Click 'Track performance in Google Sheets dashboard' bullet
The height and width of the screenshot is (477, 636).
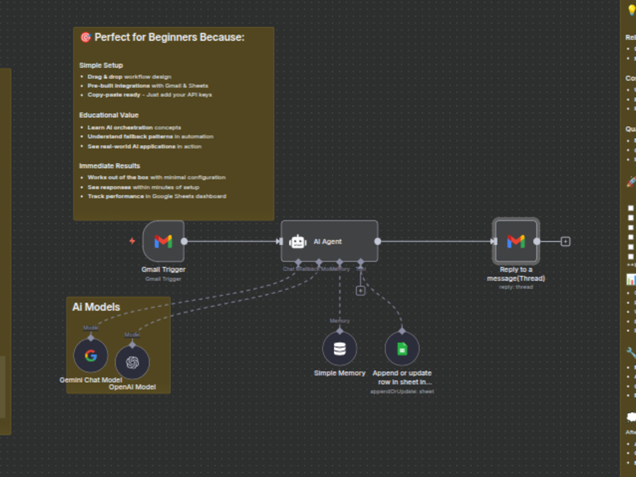click(x=157, y=197)
